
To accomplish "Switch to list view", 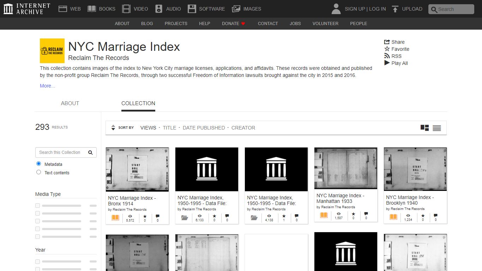I will pyautogui.click(x=437, y=128).
